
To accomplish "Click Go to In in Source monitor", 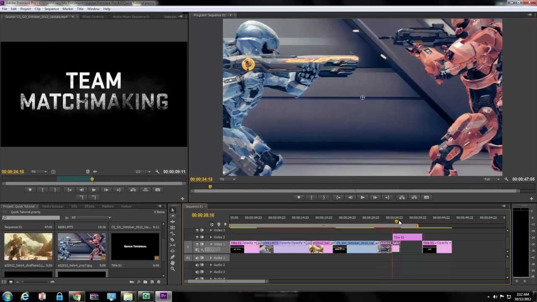I will pyautogui.click(x=70, y=190).
